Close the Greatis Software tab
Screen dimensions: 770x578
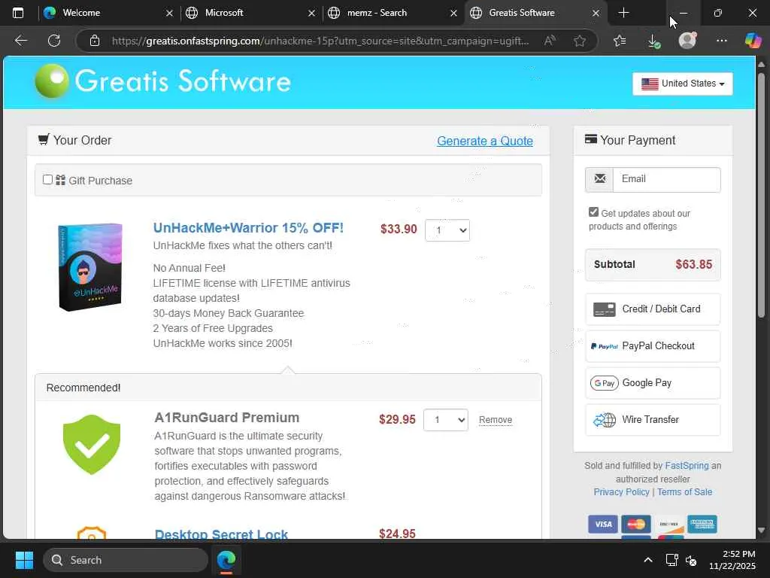(596, 14)
